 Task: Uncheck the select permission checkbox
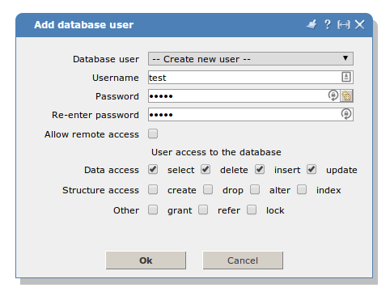[x=153, y=170]
